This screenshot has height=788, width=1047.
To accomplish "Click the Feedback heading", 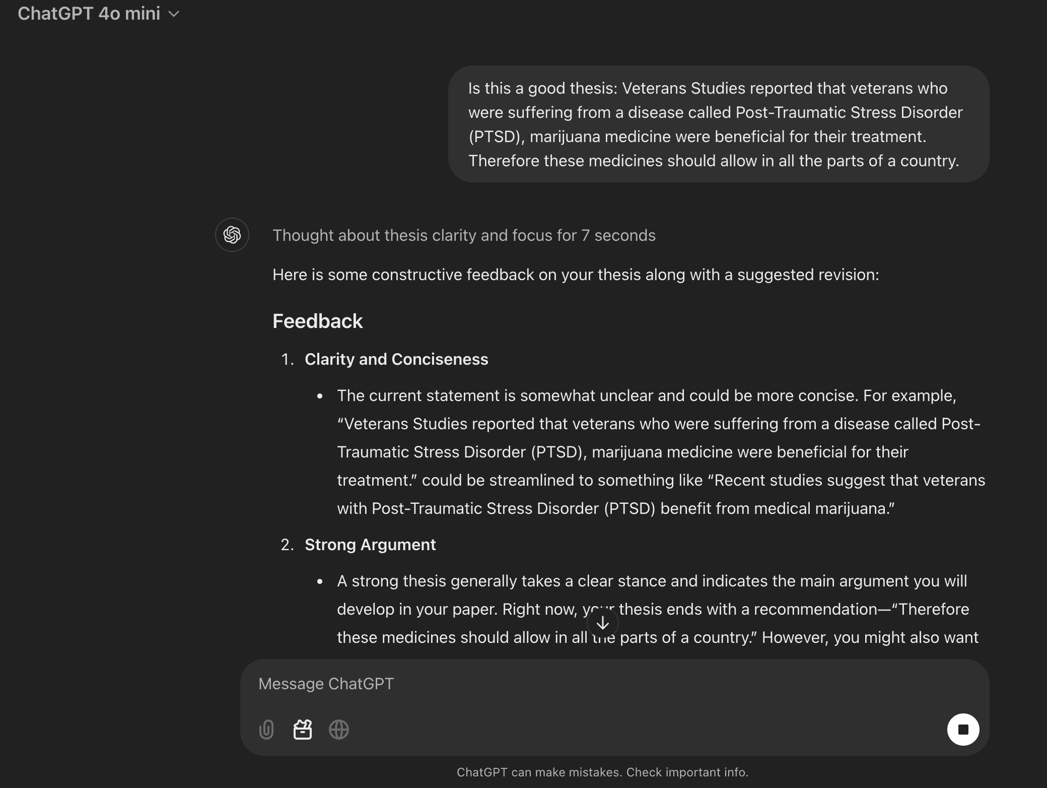I will point(317,321).
